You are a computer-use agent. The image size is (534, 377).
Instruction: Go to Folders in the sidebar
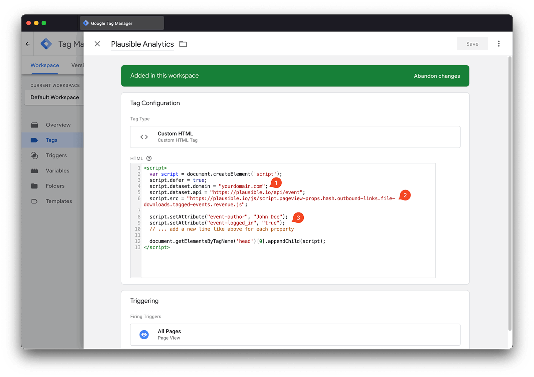55,186
